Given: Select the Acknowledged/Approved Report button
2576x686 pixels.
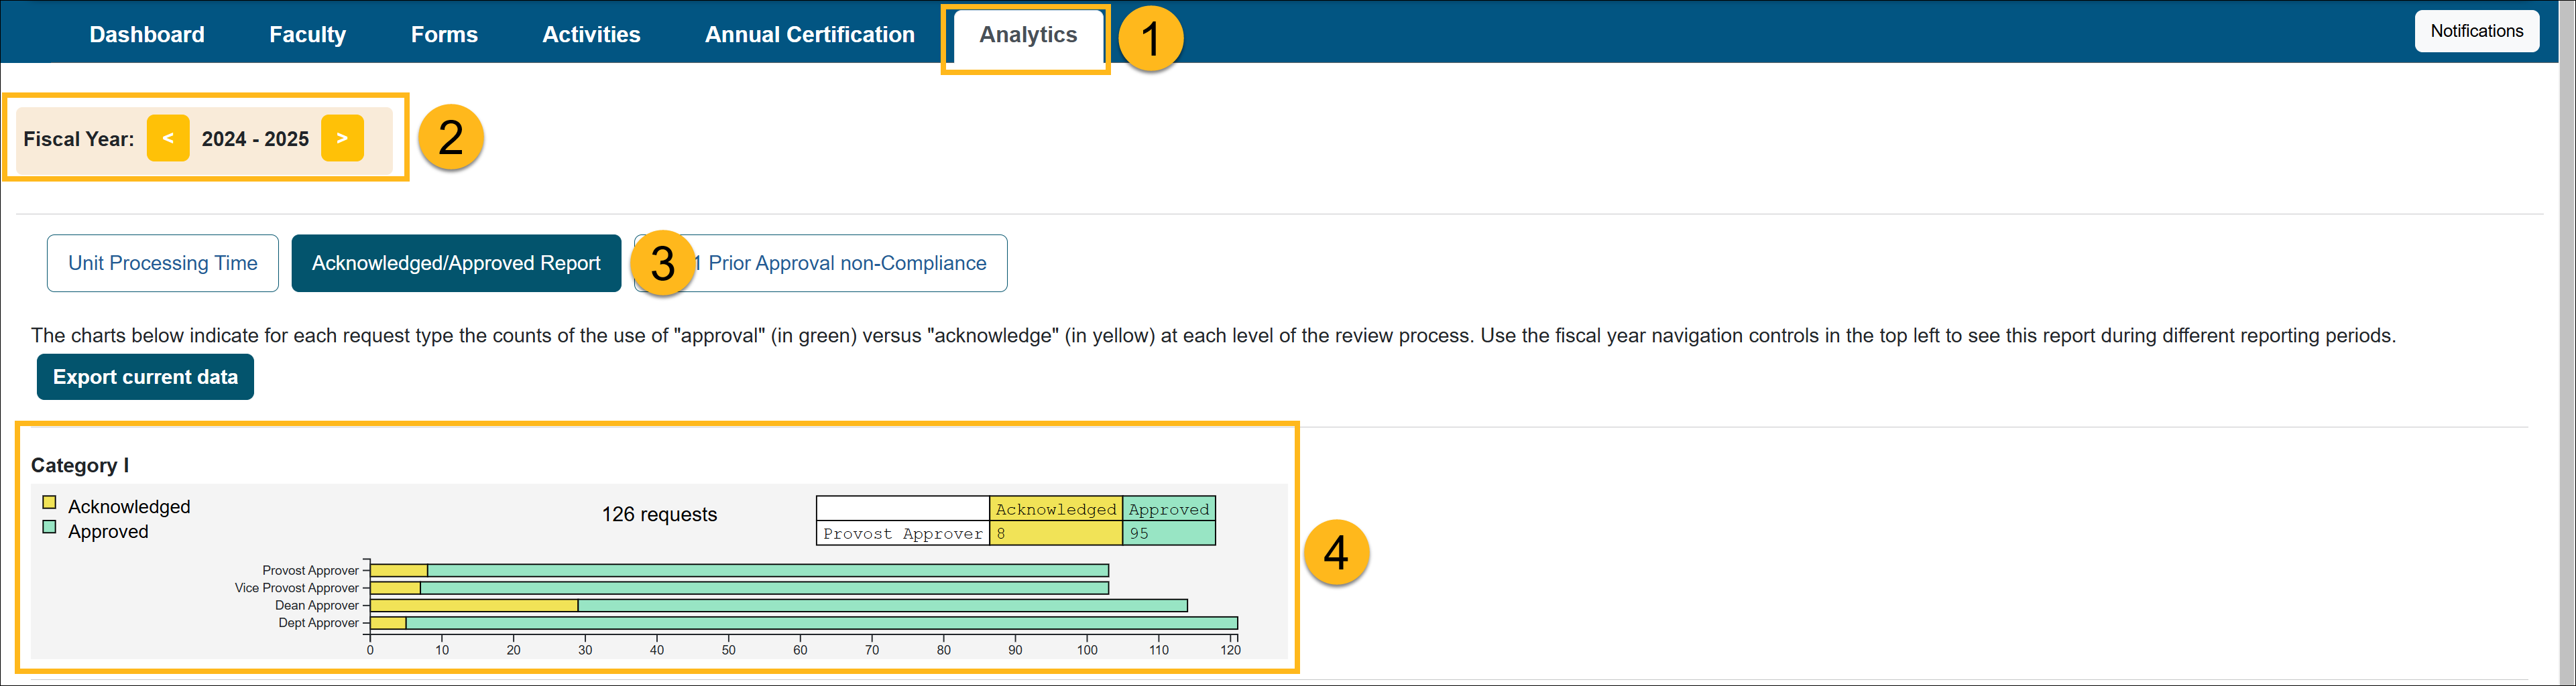Looking at the screenshot, I should point(456,264).
